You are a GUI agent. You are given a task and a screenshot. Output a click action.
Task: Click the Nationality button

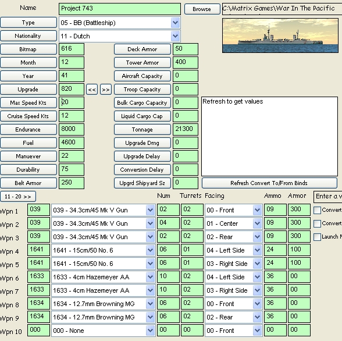(28, 35)
